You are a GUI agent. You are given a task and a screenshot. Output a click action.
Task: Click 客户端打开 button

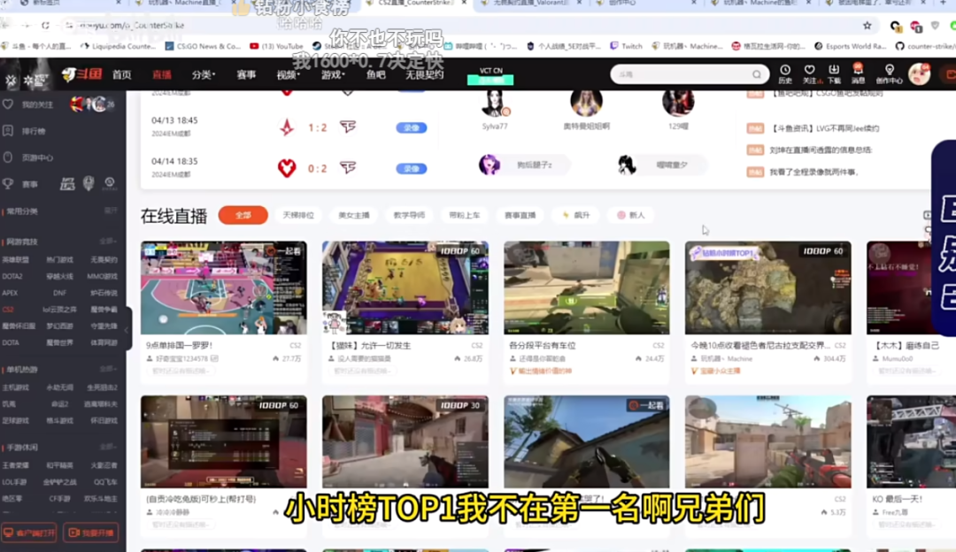click(28, 533)
